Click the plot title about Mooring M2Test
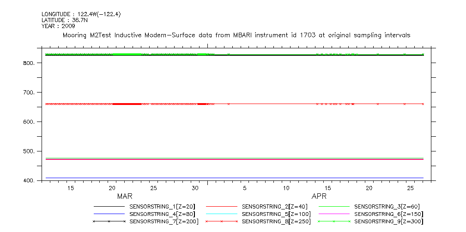The height and width of the screenshot is (232, 466). pos(236,35)
